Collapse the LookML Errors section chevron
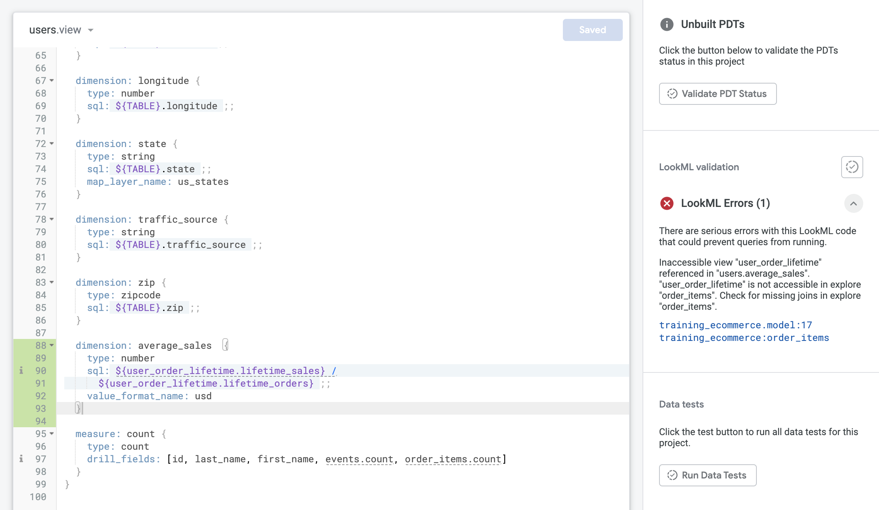Screen dimensions: 879x510 click(853, 203)
